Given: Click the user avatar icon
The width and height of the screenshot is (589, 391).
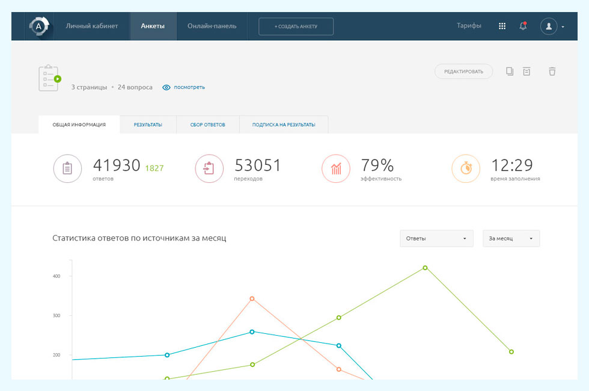Looking at the screenshot, I should tap(548, 26).
